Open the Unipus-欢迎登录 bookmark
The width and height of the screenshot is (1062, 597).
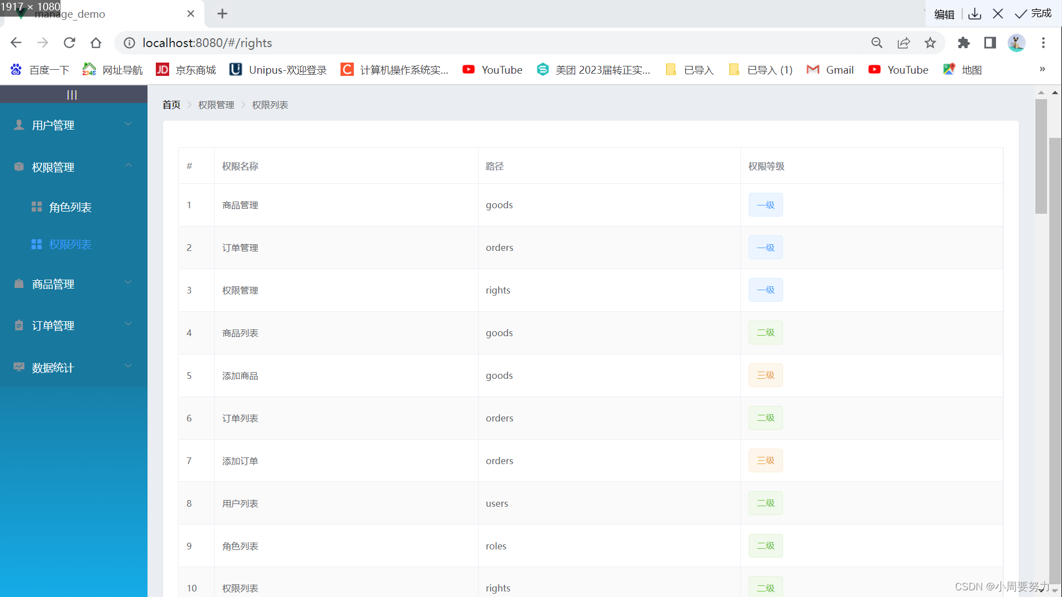278,70
